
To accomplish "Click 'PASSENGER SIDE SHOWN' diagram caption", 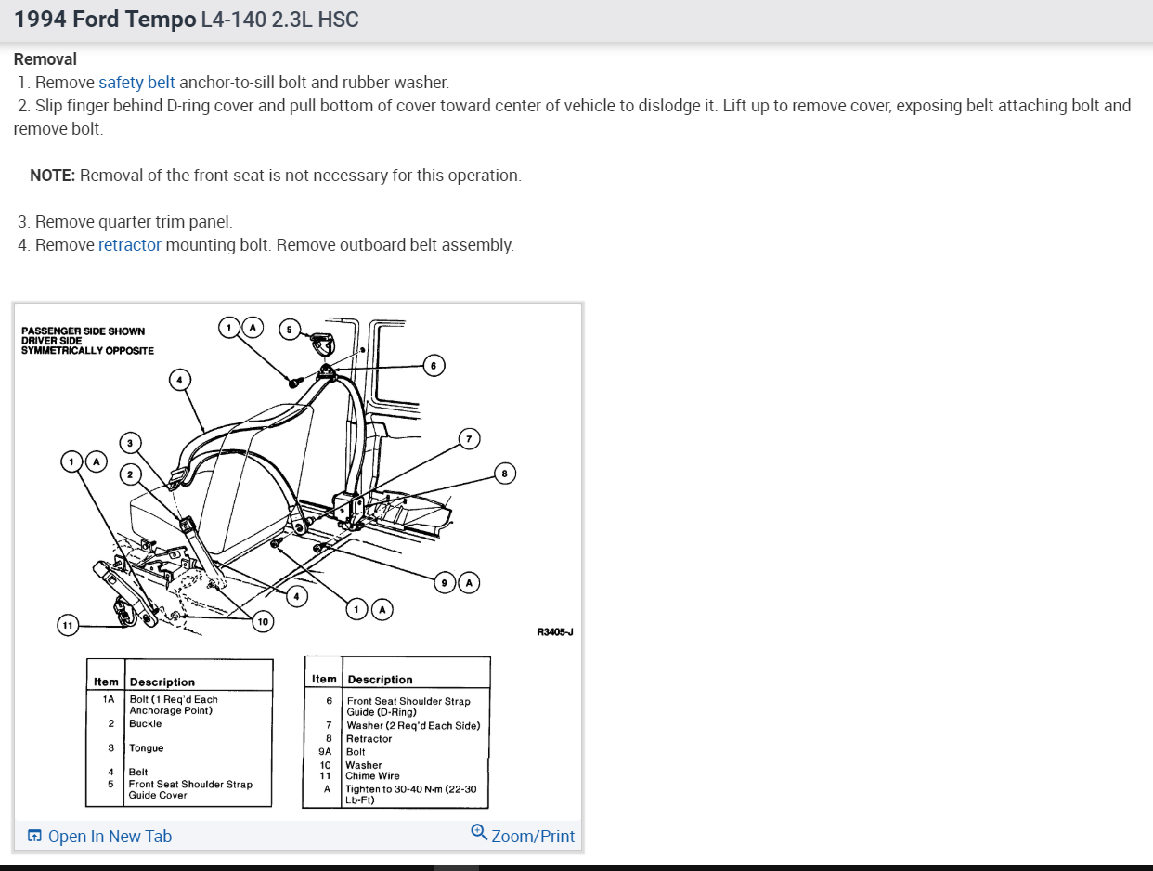I will click(83, 331).
